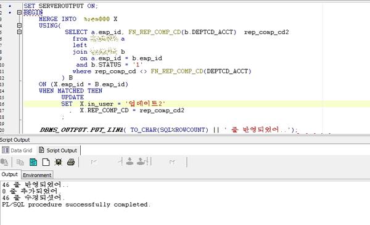Click the 'WHEN MATCHED THEN' line

click(70, 91)
